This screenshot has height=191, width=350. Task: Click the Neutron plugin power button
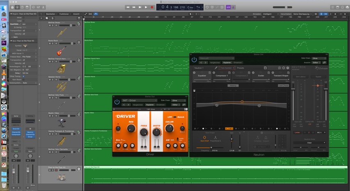pyautogui.click(x=194, y=60)
